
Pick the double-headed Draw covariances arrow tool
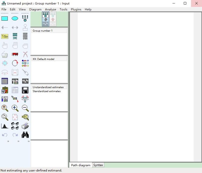(15, 28)
